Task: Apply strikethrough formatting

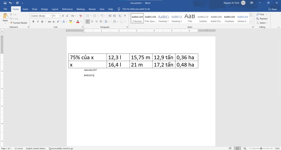Action: 49,22
